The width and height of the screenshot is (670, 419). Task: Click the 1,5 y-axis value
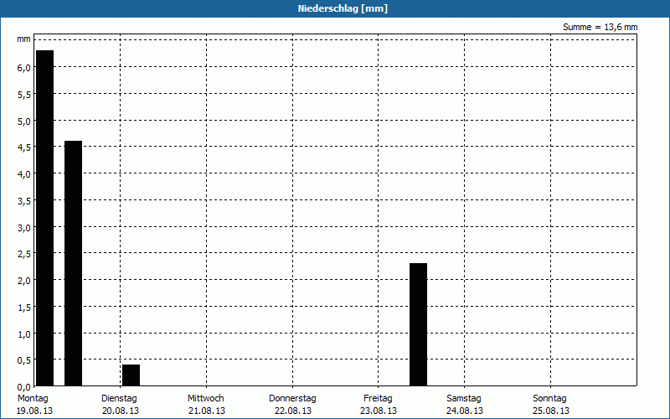(x=24, y=308)
